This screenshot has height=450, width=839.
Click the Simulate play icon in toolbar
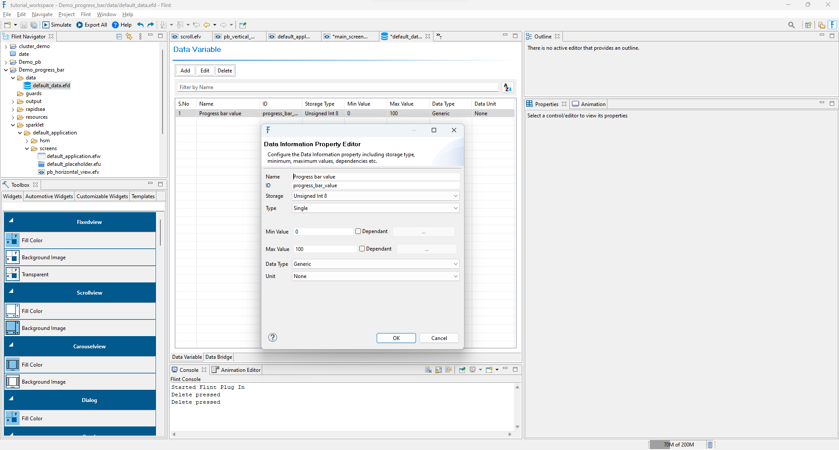click(46, 25)
